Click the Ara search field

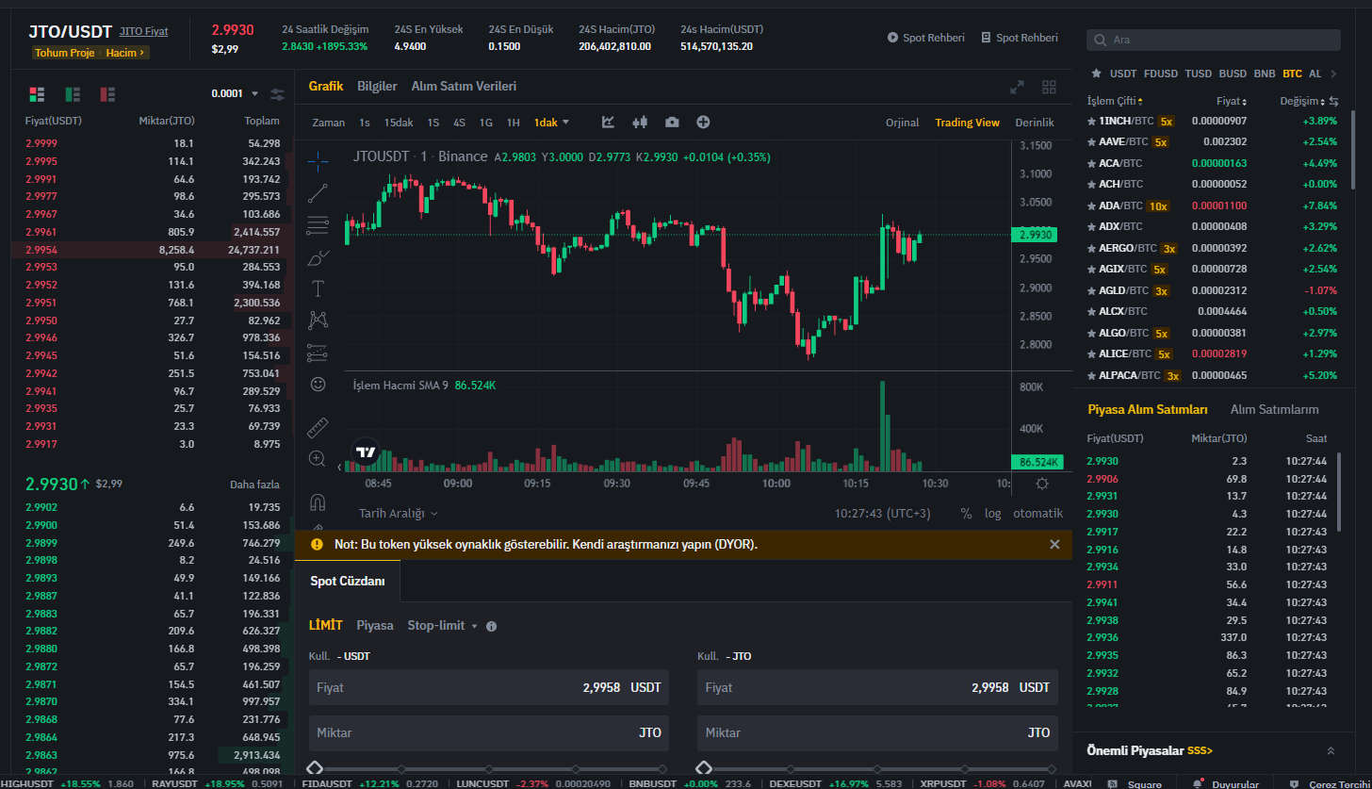[x=1214, y=40]
